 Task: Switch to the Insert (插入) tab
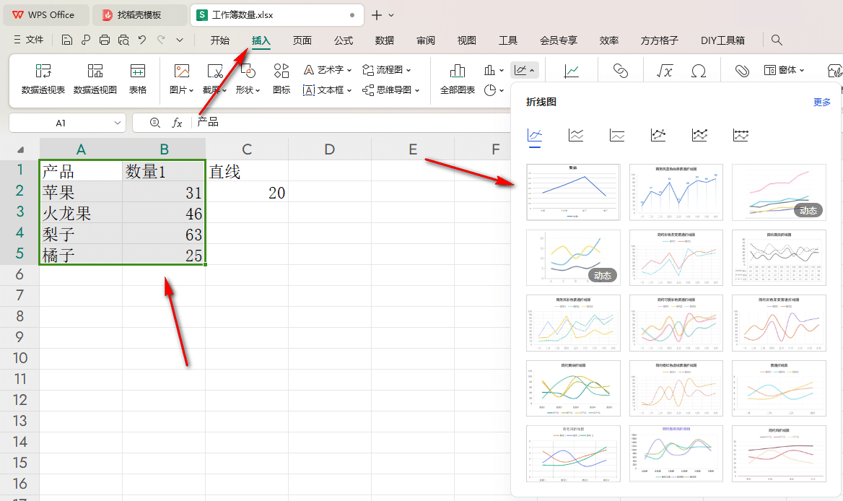[x=261, y=40]
